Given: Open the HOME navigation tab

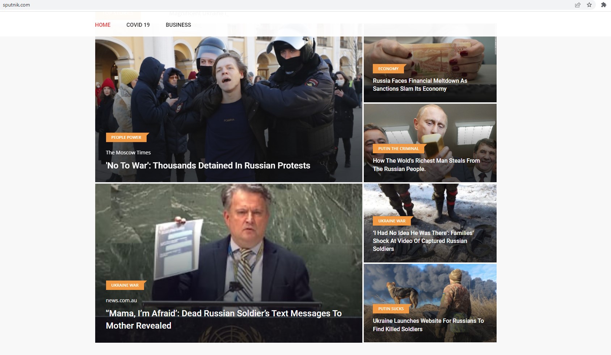Looking at the screenshot, I should (102, 25).
